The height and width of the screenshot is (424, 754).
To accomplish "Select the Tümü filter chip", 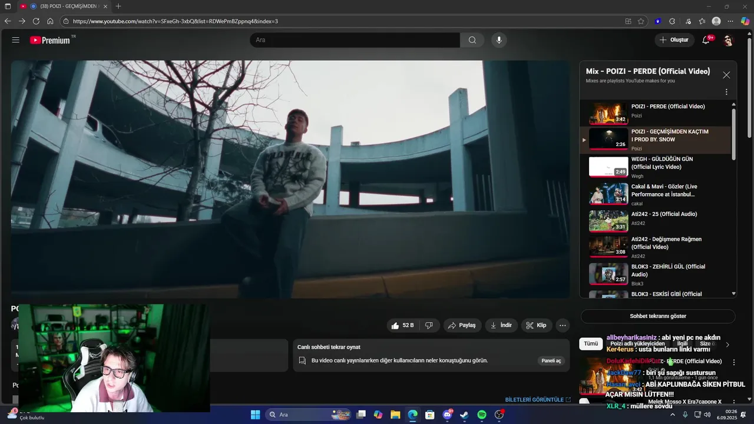I will 591,344.
